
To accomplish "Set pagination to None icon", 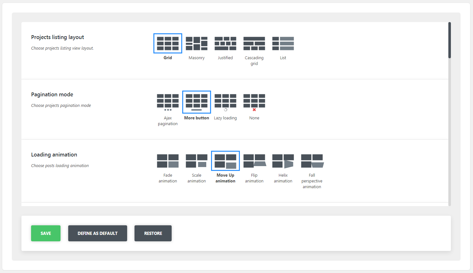I will tap(254, 102).
